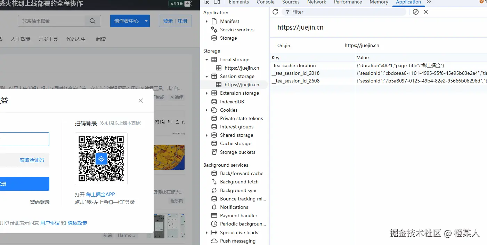Viewport: 487px width, 245px height.
Task: Switch to the Console tab
Action: [x=266, y=2]
